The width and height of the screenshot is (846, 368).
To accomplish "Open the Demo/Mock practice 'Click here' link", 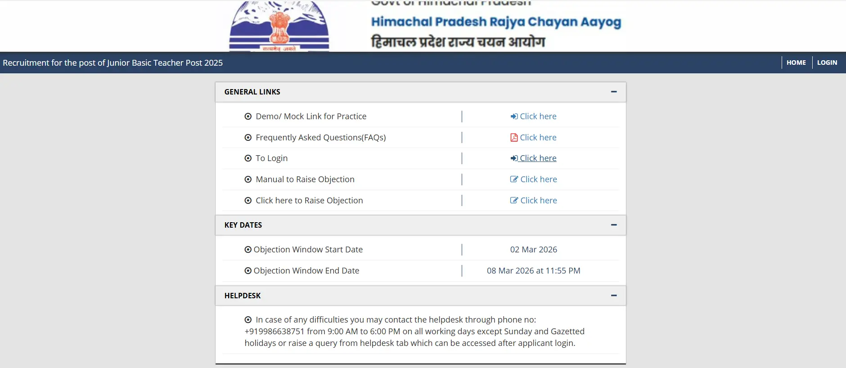I will [538, 117].
